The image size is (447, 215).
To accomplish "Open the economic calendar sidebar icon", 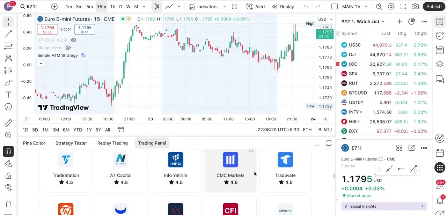I will pyautogui.click(x=440, y=154).
